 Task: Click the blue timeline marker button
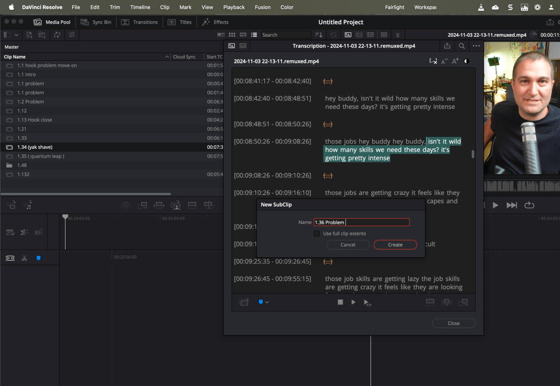pos(38,258)
